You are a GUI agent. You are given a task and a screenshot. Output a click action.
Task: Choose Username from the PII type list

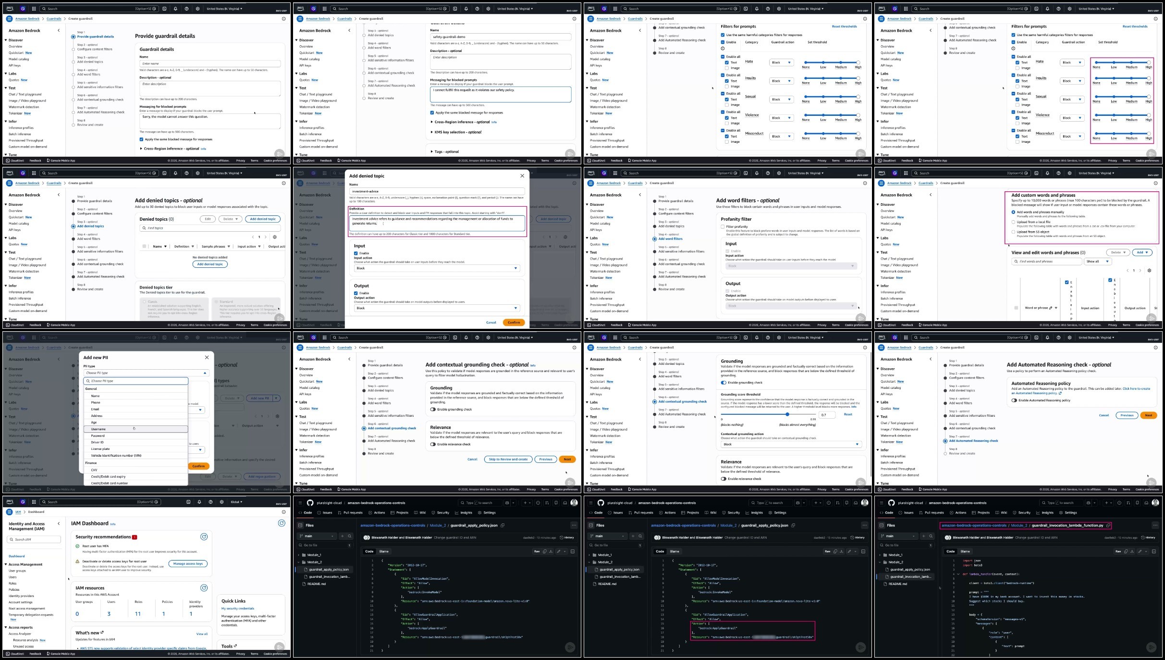click(x=98, y=429)
